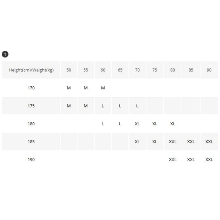Click L size for 180 height, 60 weight
Image resolution: width=220 pixels, height=220 pixels.
coord(103,124)
